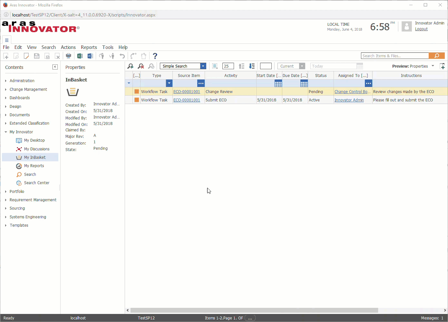Open the Simple Search mode dropdown
Image resolution: width=448 pixels, height=322 pixels.
click(x=203, y=66)
